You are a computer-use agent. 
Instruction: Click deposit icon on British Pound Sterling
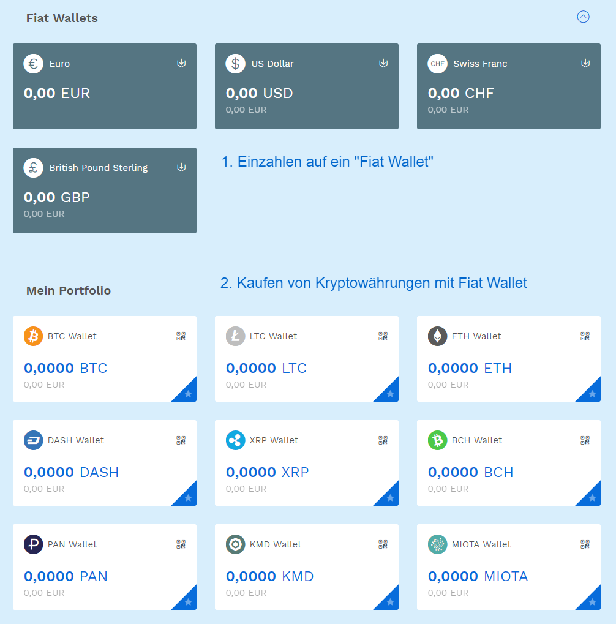pyautogui.click(x=181, y=168)
